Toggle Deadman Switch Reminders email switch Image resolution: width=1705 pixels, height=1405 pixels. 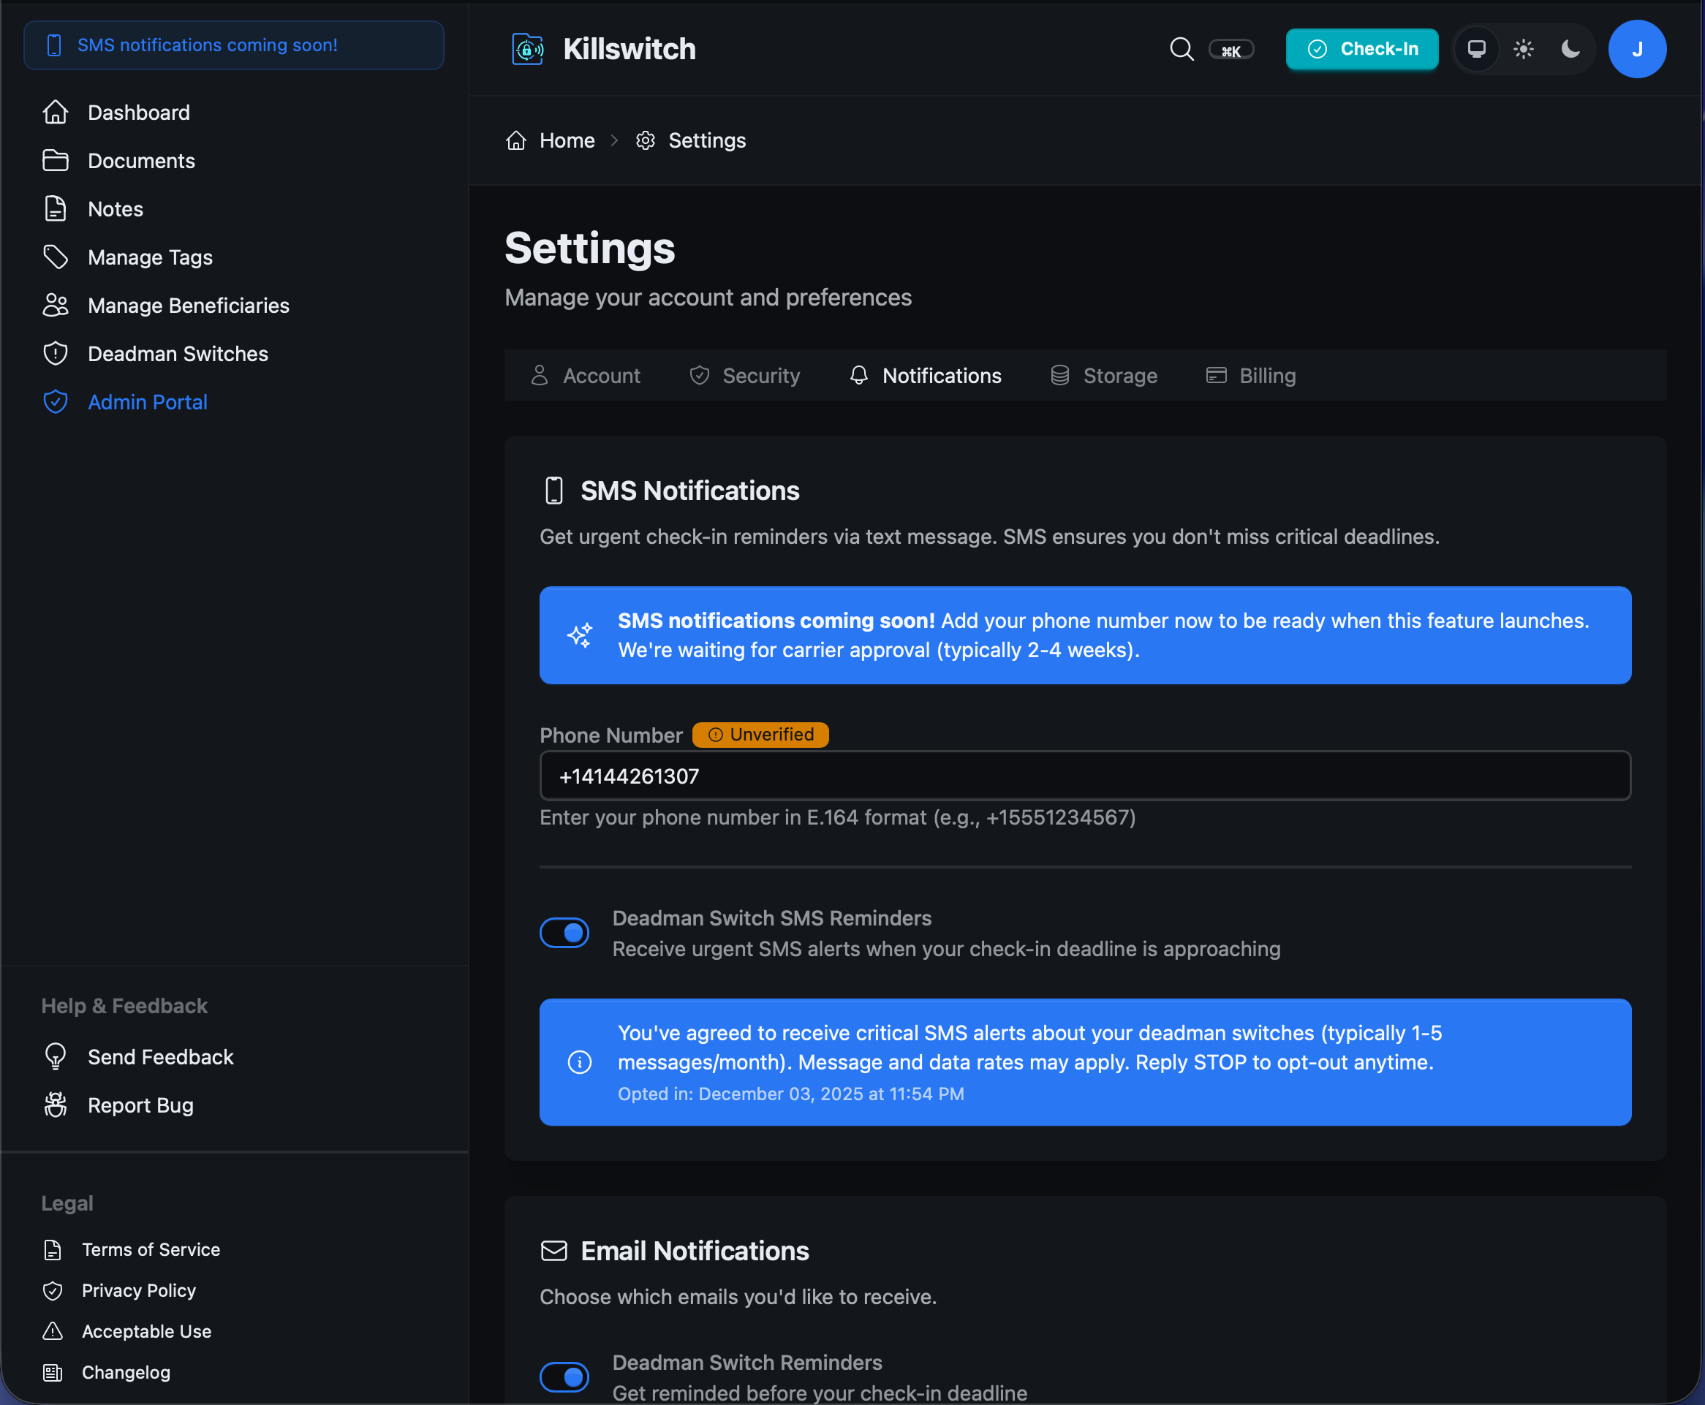tap(564, 1376)
